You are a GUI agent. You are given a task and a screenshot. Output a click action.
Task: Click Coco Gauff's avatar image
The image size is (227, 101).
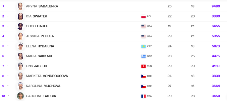click(20, 26)
